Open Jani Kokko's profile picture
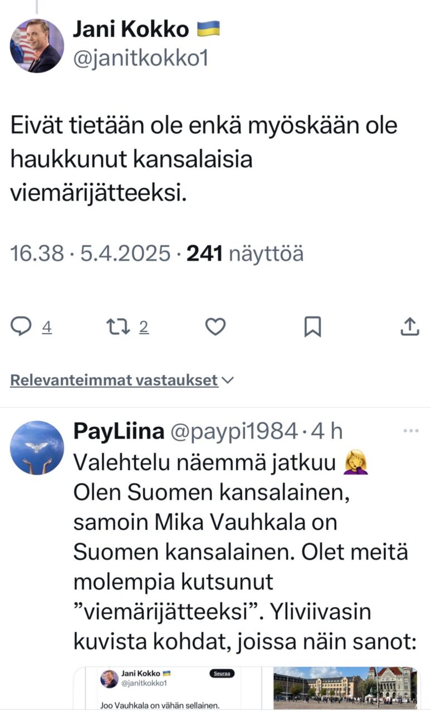The image size is (431, 713). click(37, 46)
